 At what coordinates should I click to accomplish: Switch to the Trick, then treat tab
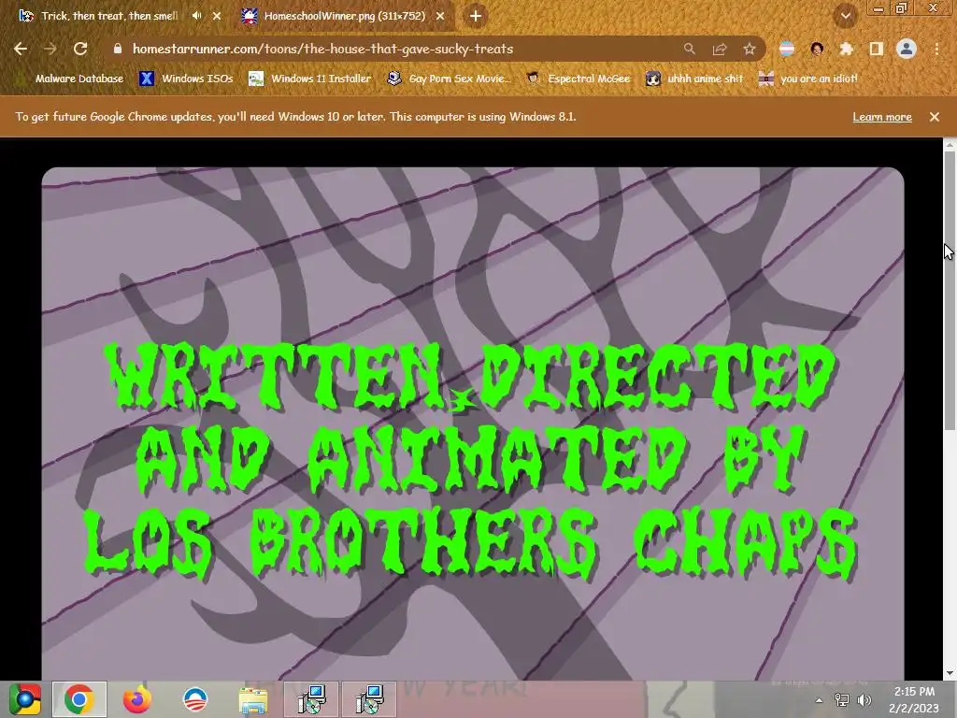point(109,16)
